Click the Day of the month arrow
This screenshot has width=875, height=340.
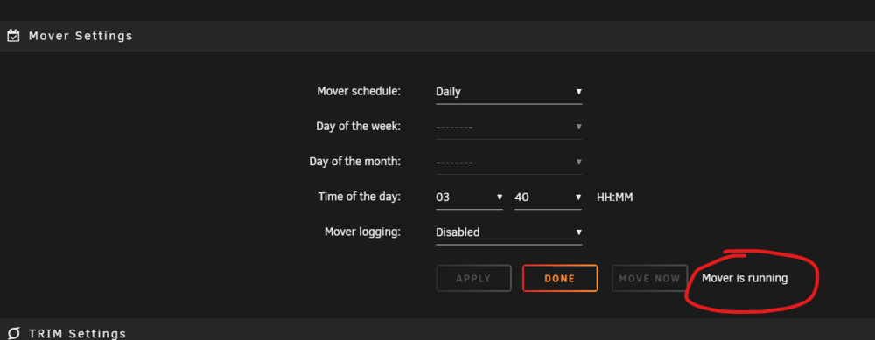(x=578, y=162)
